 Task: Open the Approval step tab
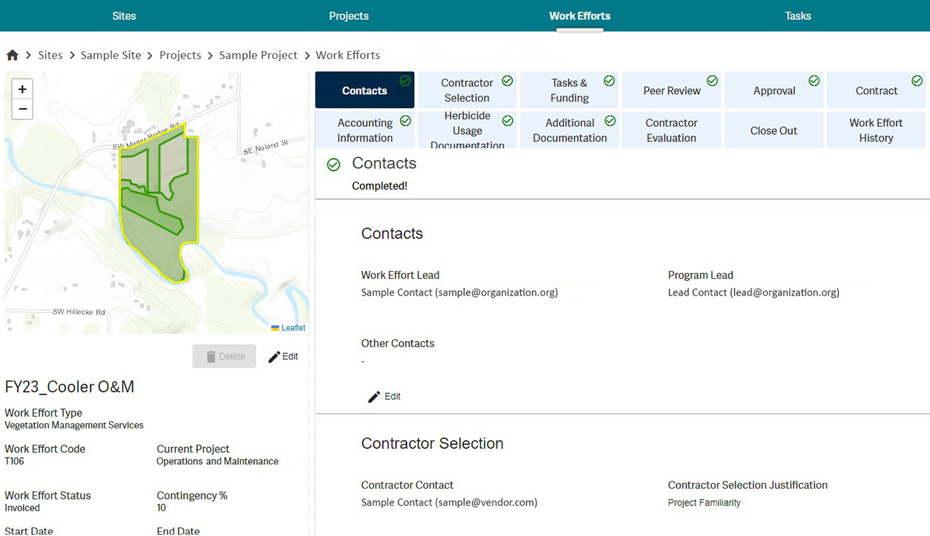774,90
